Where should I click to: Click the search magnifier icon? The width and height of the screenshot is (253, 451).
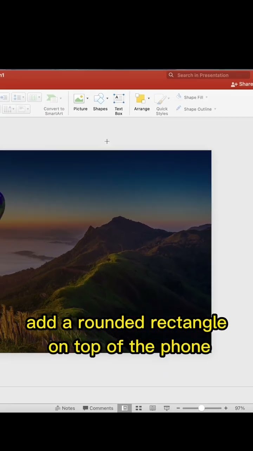(171, 75)
